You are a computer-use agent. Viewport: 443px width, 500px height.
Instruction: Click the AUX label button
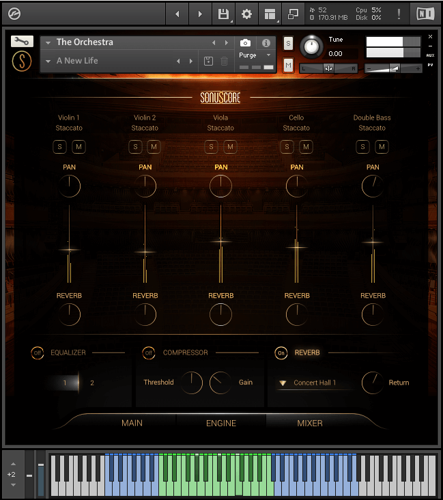pyautogui.click(x=430, y=55)
